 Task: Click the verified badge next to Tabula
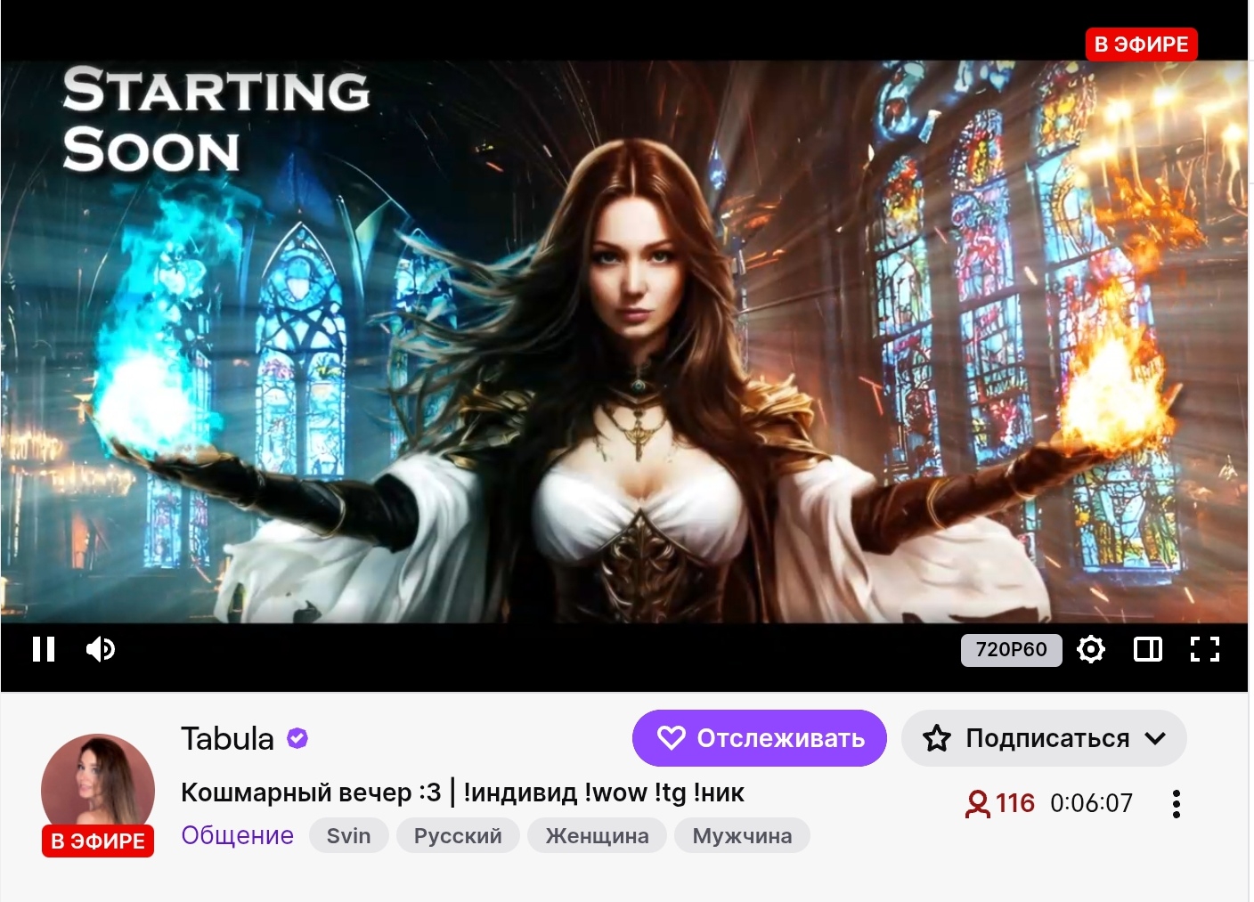(297, 738)
